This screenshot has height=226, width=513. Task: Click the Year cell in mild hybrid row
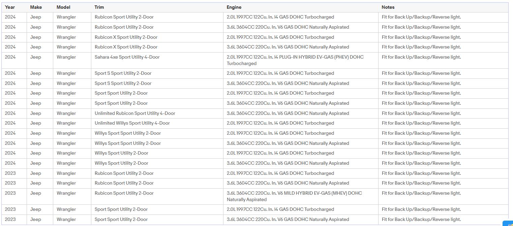click(x=10, y=193)
